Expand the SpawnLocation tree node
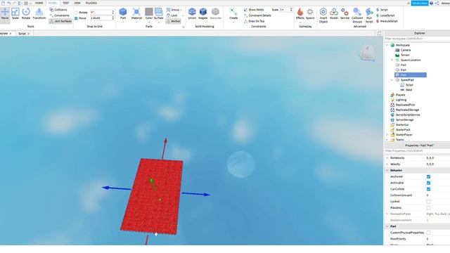Image resolution: width=450 pixels, height=253 pixels. (x=392, y=60)
